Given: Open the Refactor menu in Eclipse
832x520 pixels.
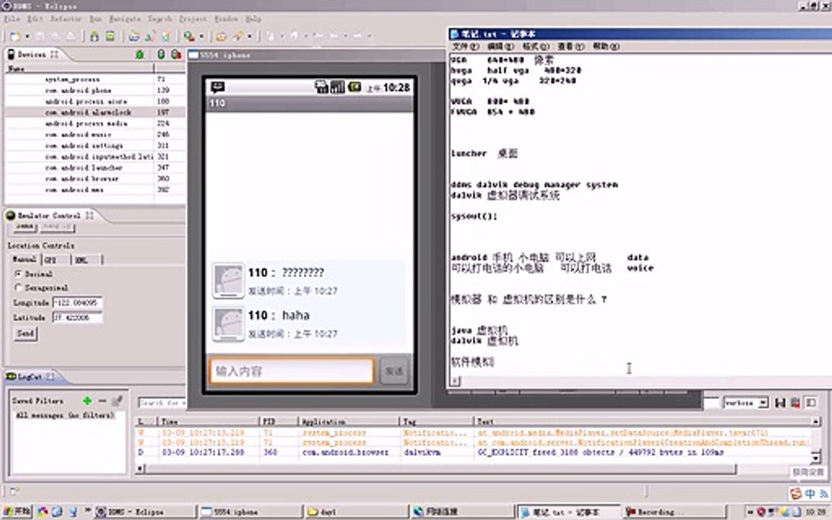Looking at the screenshot, I should coord(66,19).
